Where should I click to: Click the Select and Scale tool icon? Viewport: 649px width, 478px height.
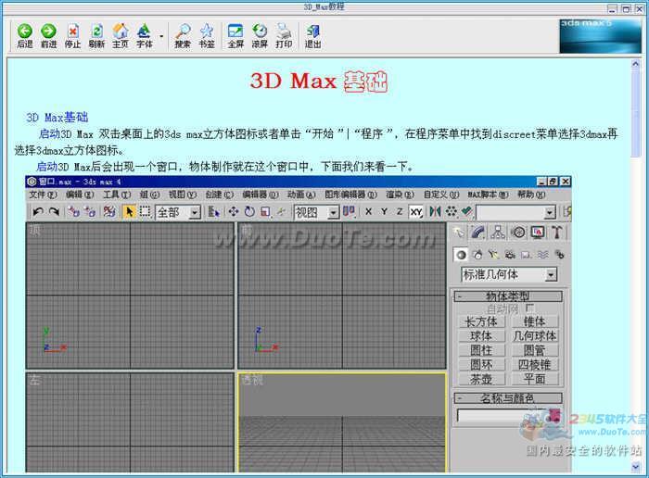[x=265, y=212]
